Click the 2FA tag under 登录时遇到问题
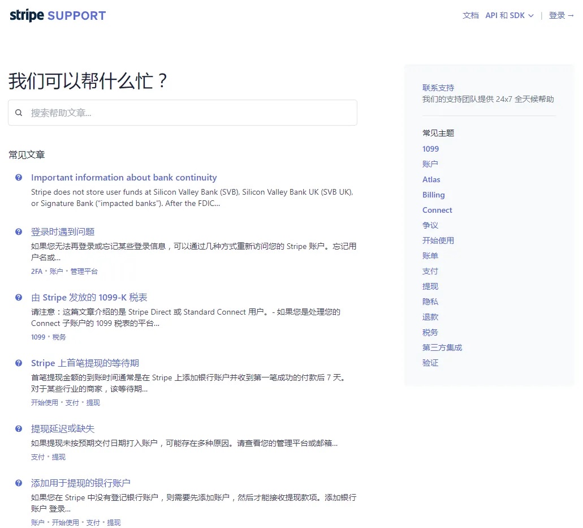The image size is (583, 528). pos(36,271)
